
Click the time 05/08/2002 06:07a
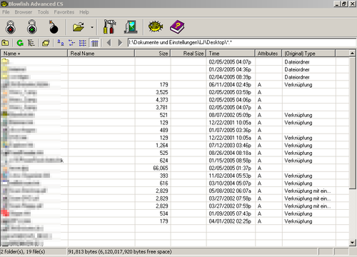230,191
